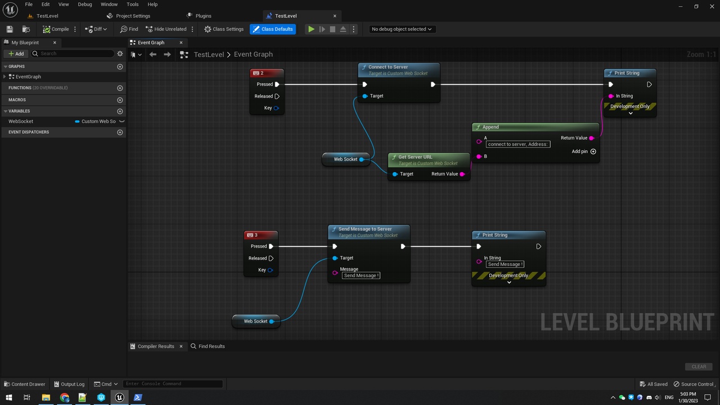This screenshot has height=405, width=720.
Task: Open Class Settings
Action: (224, 29)
